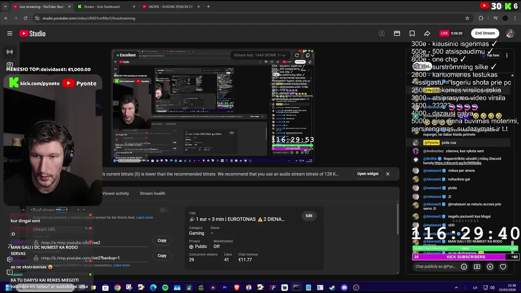Image resolution: width=521 pixels, height=293 pixels.
Task: Open browser extensions puzzle icon
Action: click(481, 18)
